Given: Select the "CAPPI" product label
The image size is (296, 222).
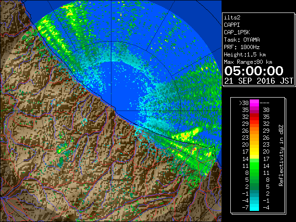Looking at the screenshot, I should (x=232, y=25).
